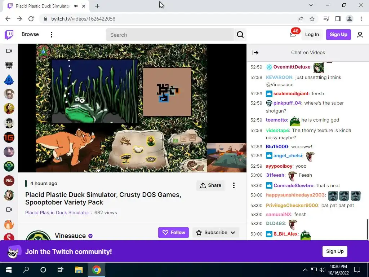Click the search magnifier button
Viewport: 369px width, 277px height.
pos(240,35)
